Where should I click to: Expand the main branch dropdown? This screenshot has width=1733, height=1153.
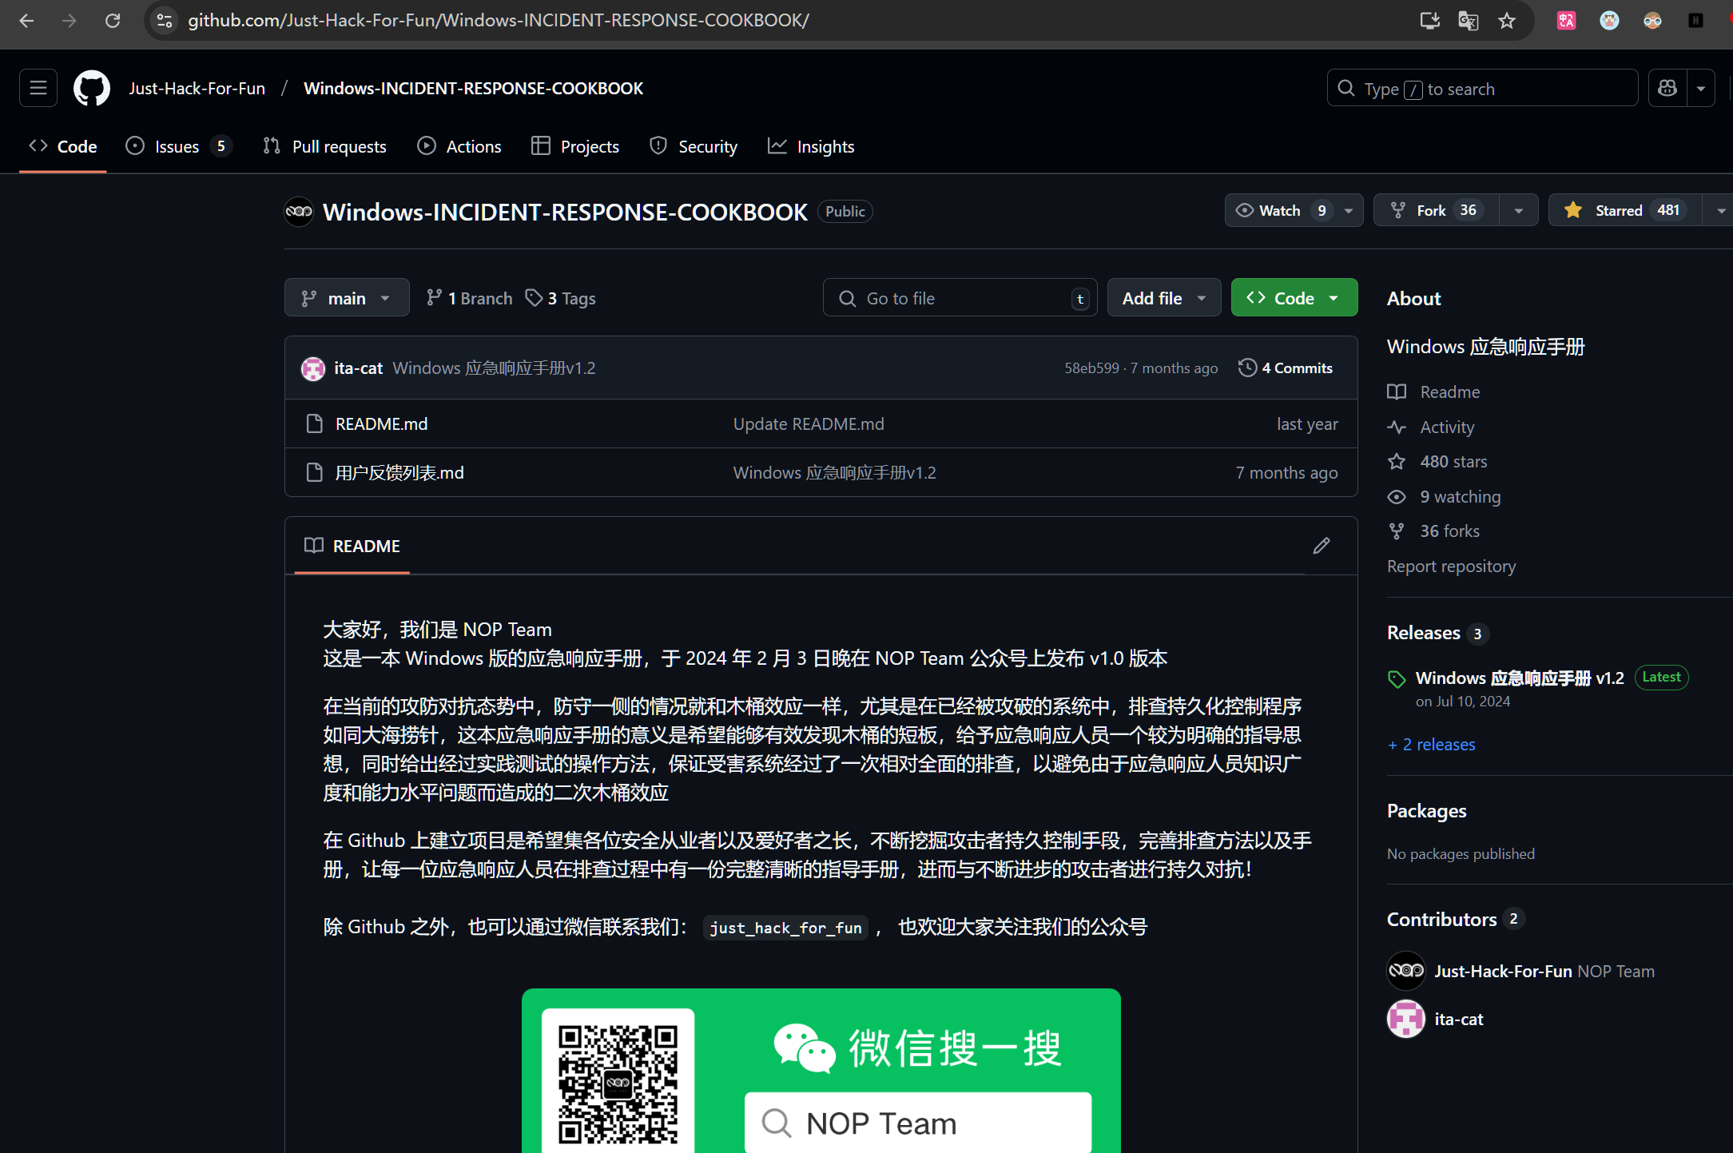tap(347, 298)
